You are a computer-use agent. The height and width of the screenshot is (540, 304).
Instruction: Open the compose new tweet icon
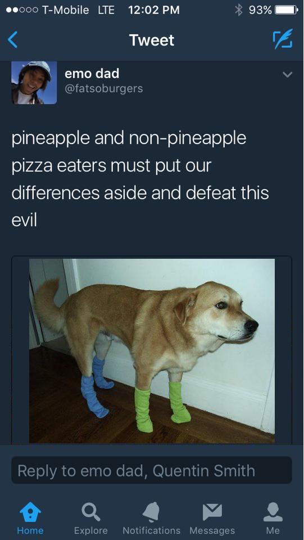[x=283, y=39]
